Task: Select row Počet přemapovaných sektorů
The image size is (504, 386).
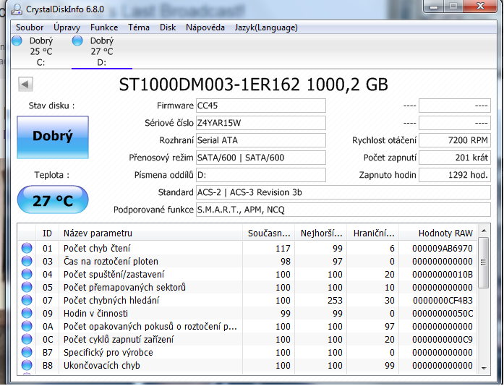Action: [247, 287]
